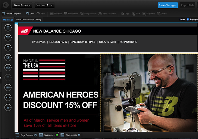The image size is (198, 139).
Task: Click the New Balance page name button
Action: tap(22, 5)
